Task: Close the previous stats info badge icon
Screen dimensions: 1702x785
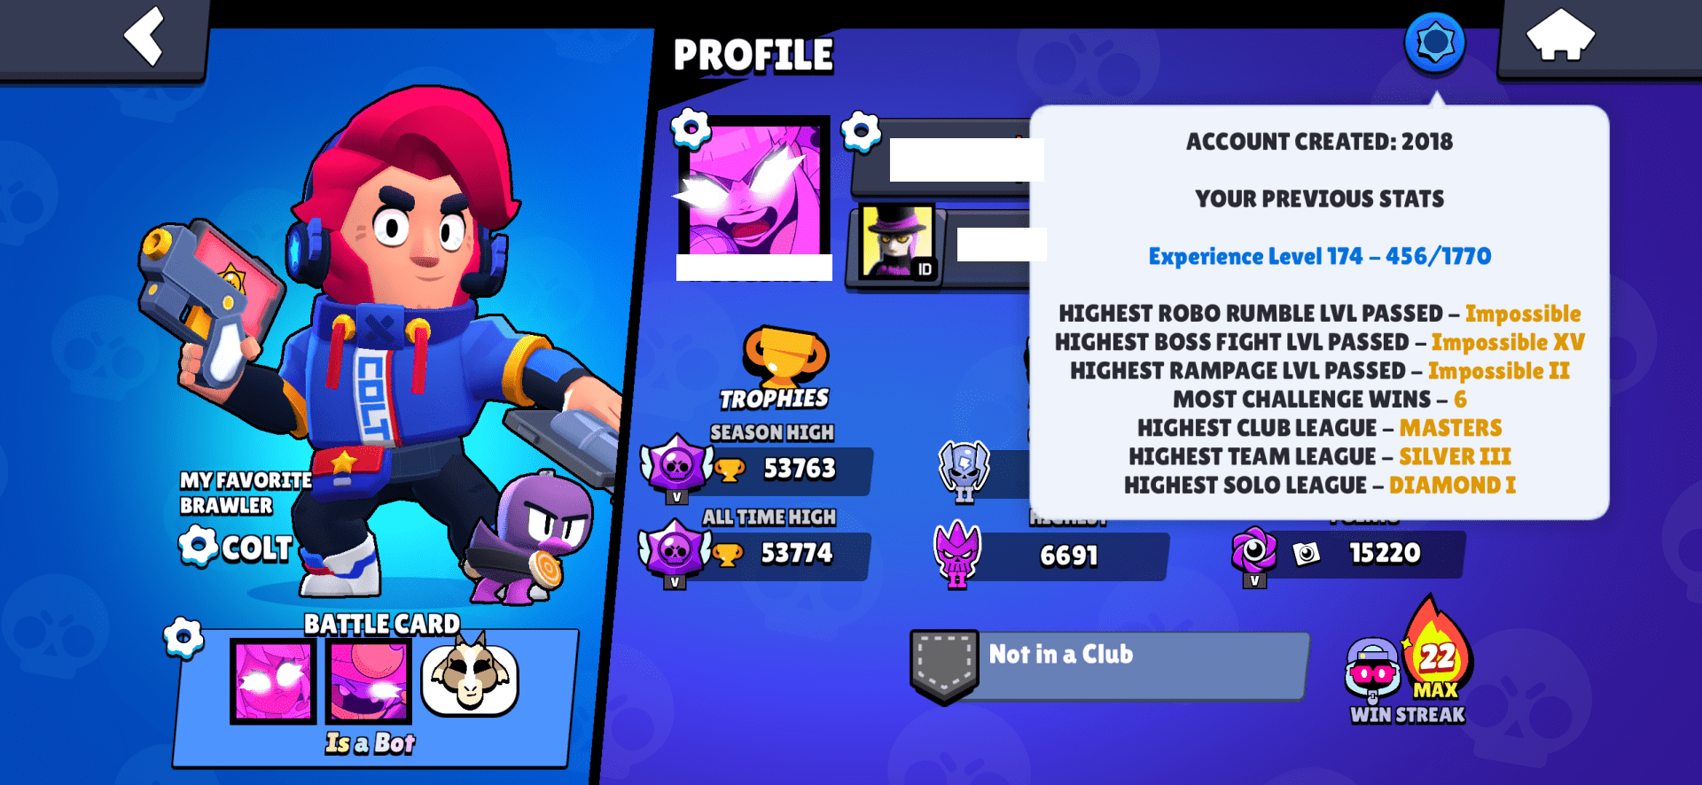Action: pos(1434,42)
